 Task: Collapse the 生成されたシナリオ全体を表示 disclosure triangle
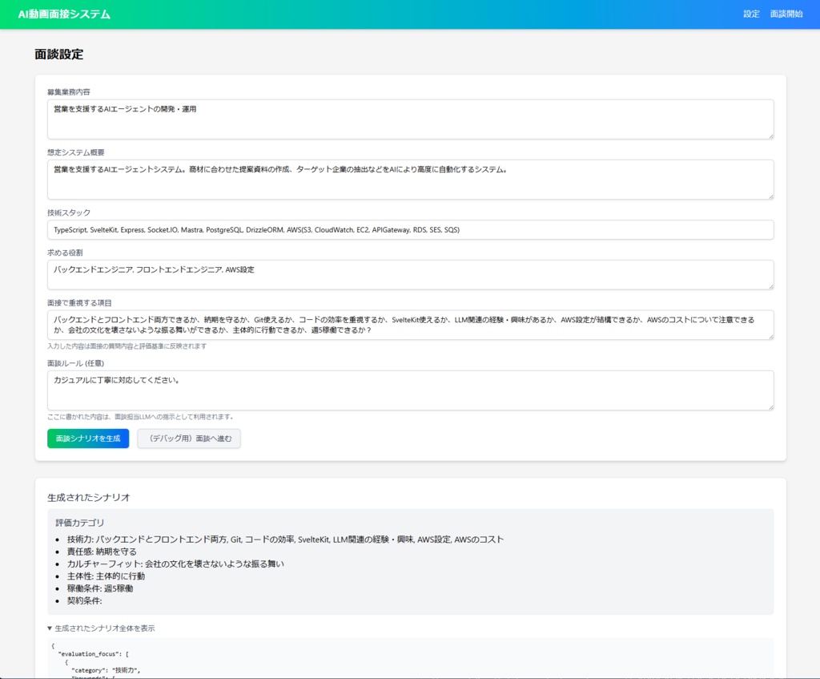[x=50, y=628]
